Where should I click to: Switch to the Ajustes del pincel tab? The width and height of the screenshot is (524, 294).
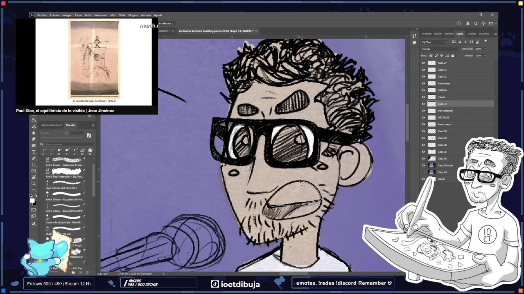click(51, 125)
